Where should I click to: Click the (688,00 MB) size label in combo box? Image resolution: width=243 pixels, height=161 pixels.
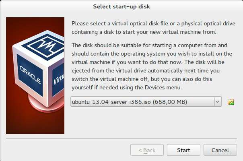coord(170,102)
